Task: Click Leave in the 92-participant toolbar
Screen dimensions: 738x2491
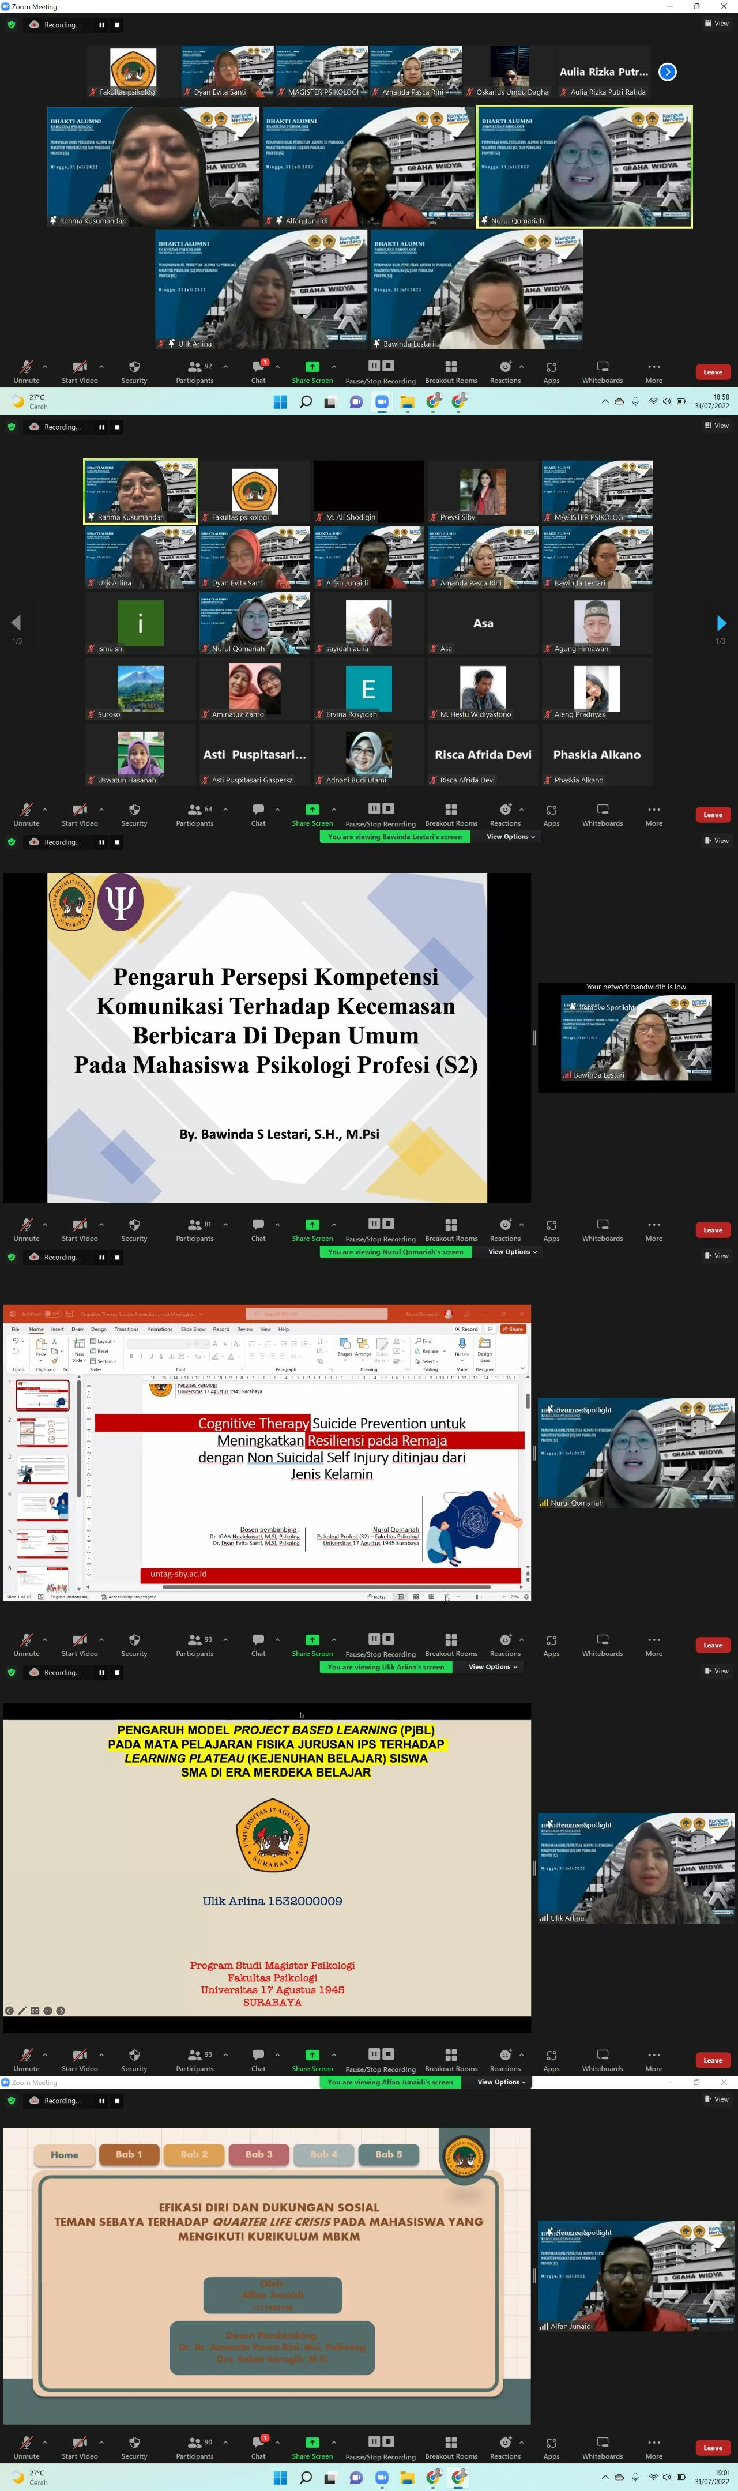Action: 713,371
